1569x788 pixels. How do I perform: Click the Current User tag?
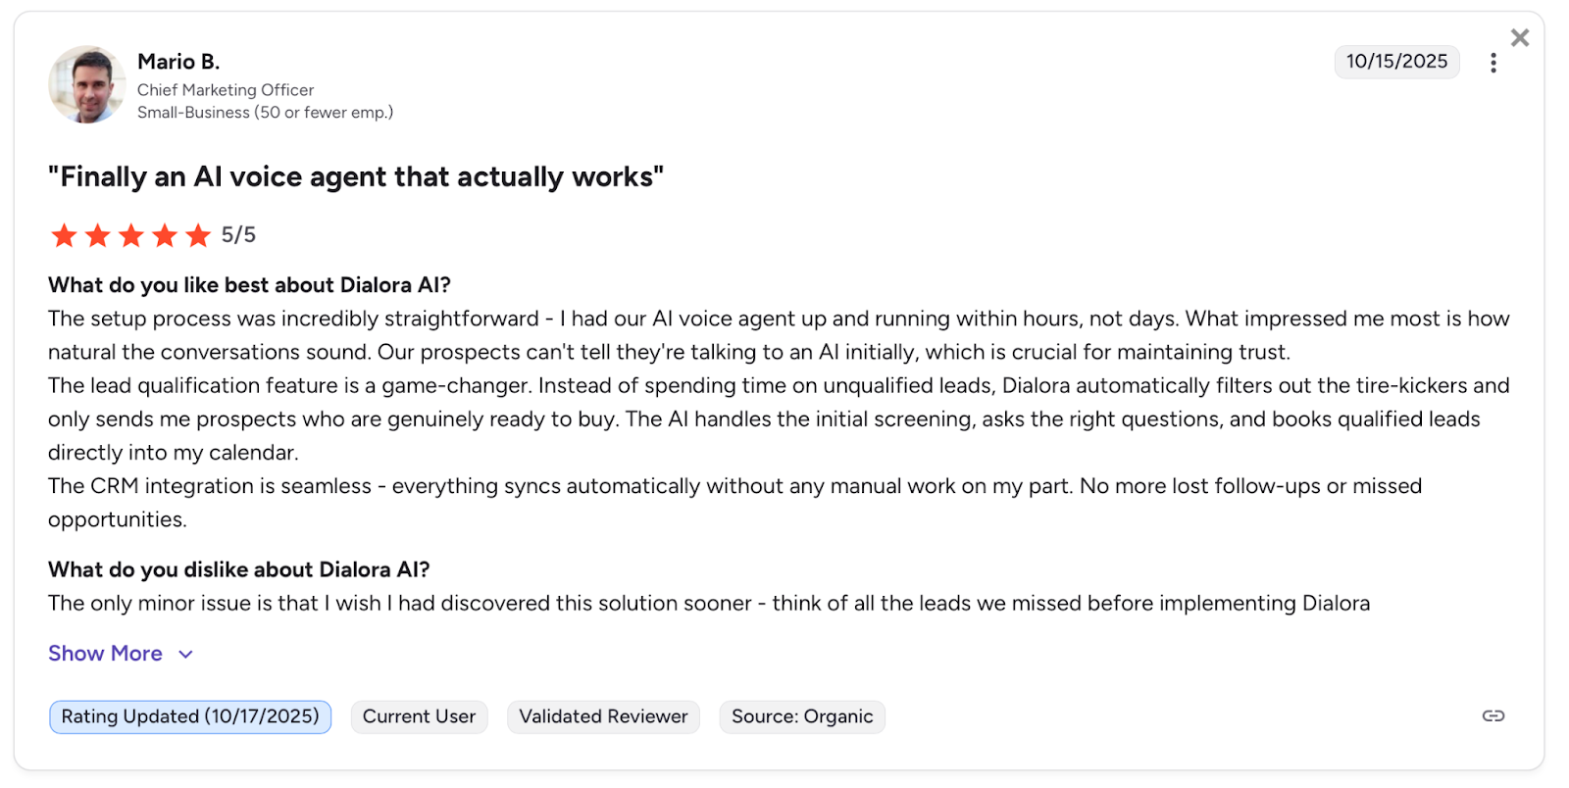pos(419,716)
